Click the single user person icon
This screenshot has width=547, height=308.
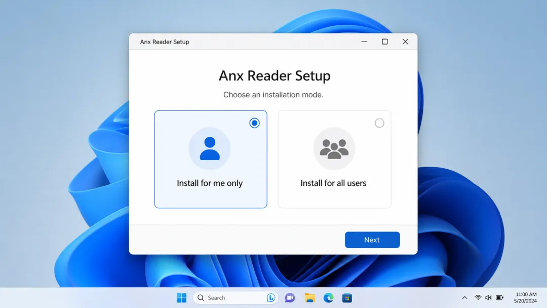[210, 148]
